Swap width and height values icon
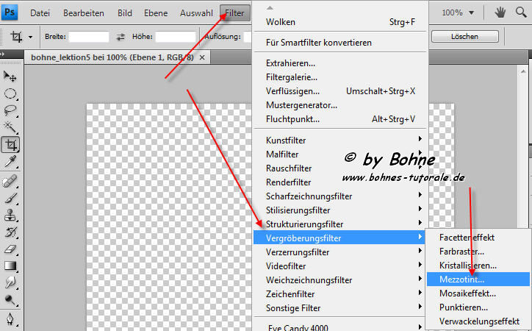This screenshot has height=331, width=532. (x=121, y=36)
